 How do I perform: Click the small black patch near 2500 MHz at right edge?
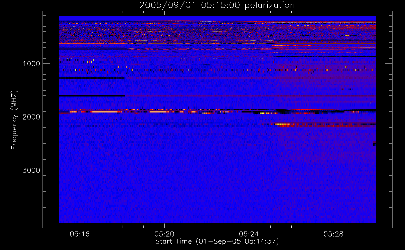click(x=374, y=144)
